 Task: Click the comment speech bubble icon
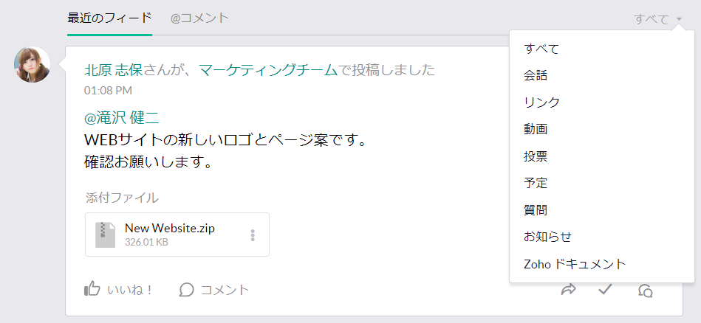coord(187,290)
